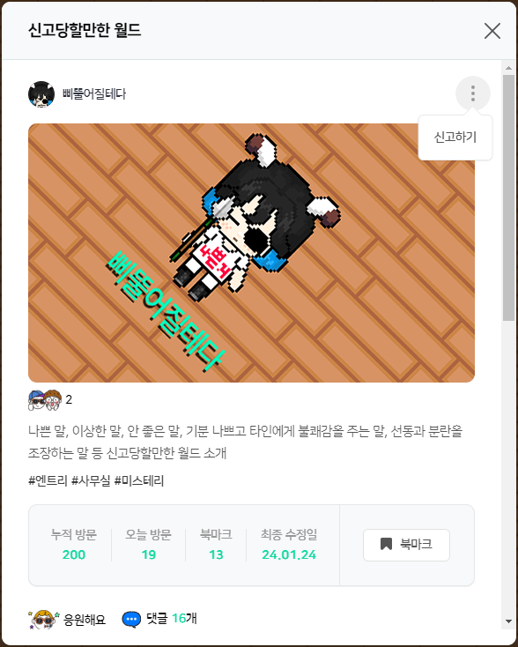Click the vertical scrollbar thumb
The height and width of the screenshot is (647, 518).
pyautogui.click(x=508, y=197)
